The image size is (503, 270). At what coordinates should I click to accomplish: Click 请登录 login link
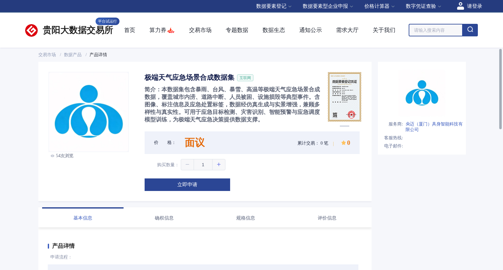coord(474,6)
